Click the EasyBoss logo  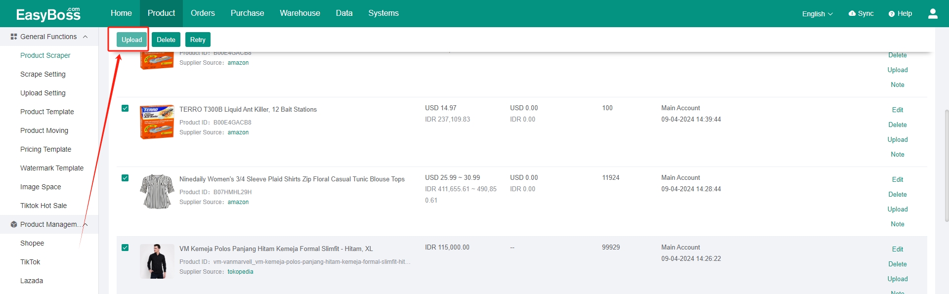click(48, 14)
